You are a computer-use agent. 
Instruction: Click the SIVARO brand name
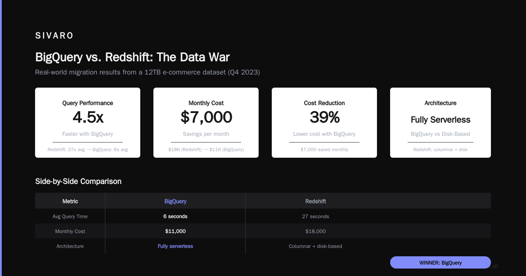(x=54, y=36)
